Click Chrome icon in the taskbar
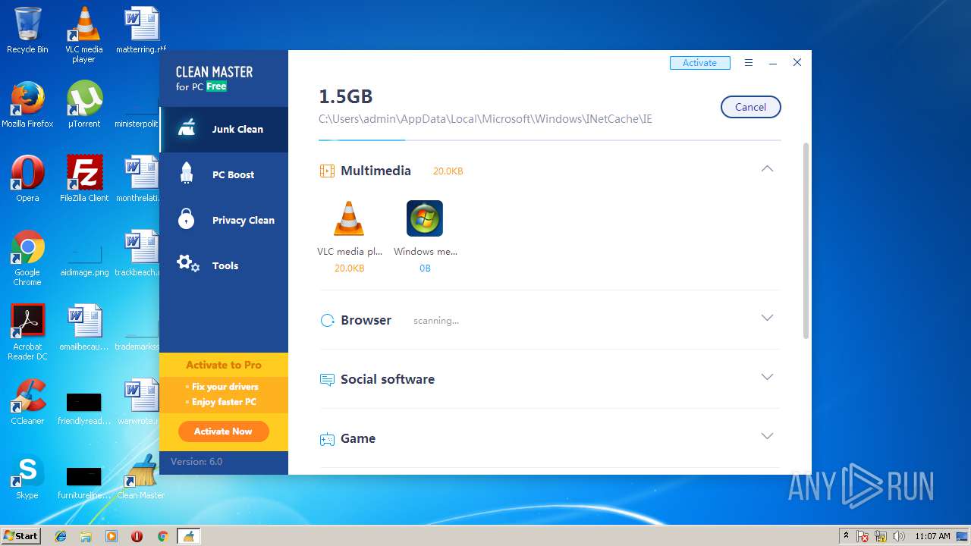The height and width of the screenshot is (546, 971). (x=162, y=536)
